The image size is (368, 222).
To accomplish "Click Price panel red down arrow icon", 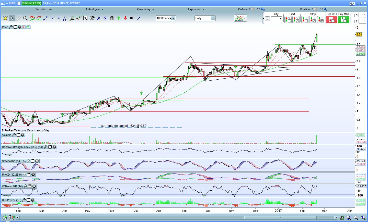I will (24, 27).
